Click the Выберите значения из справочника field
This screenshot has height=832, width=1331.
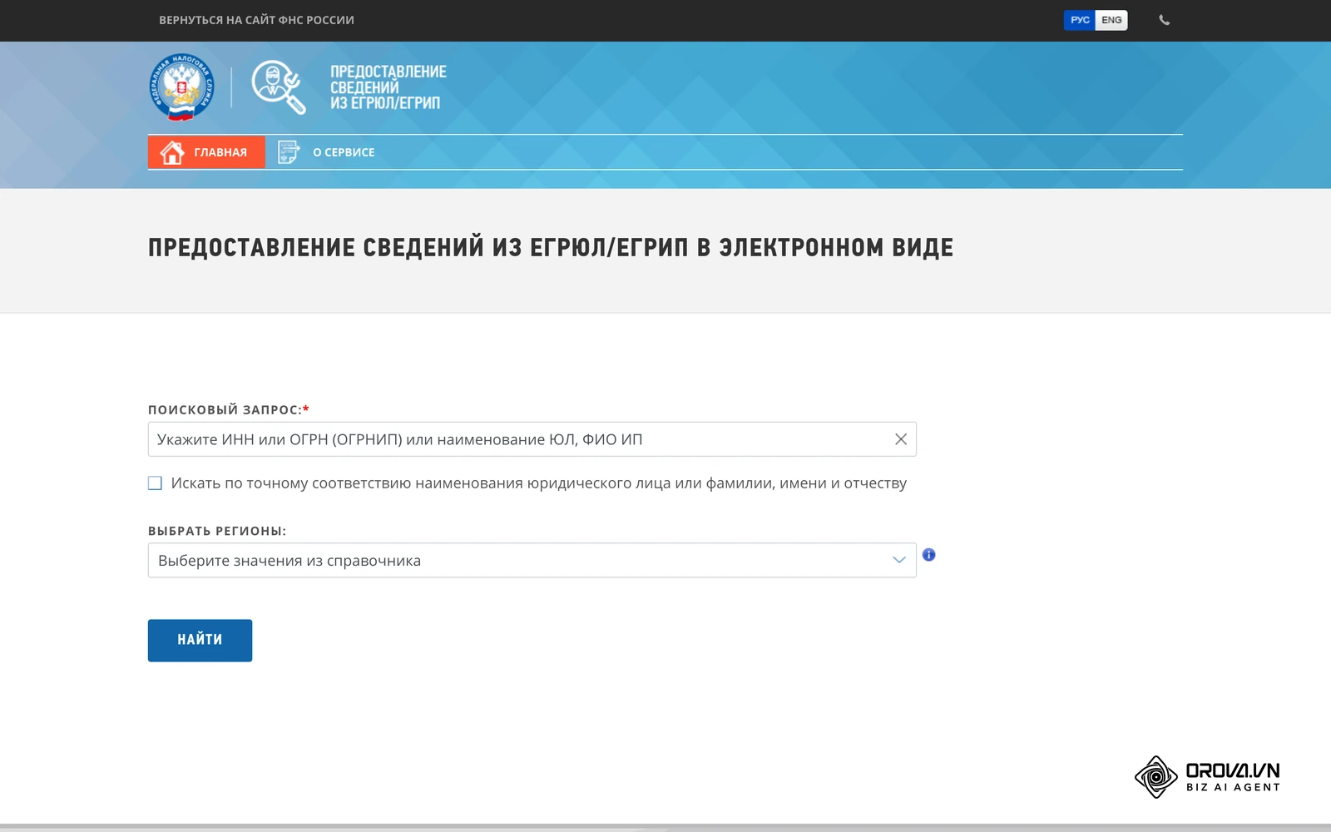point(532,561)
